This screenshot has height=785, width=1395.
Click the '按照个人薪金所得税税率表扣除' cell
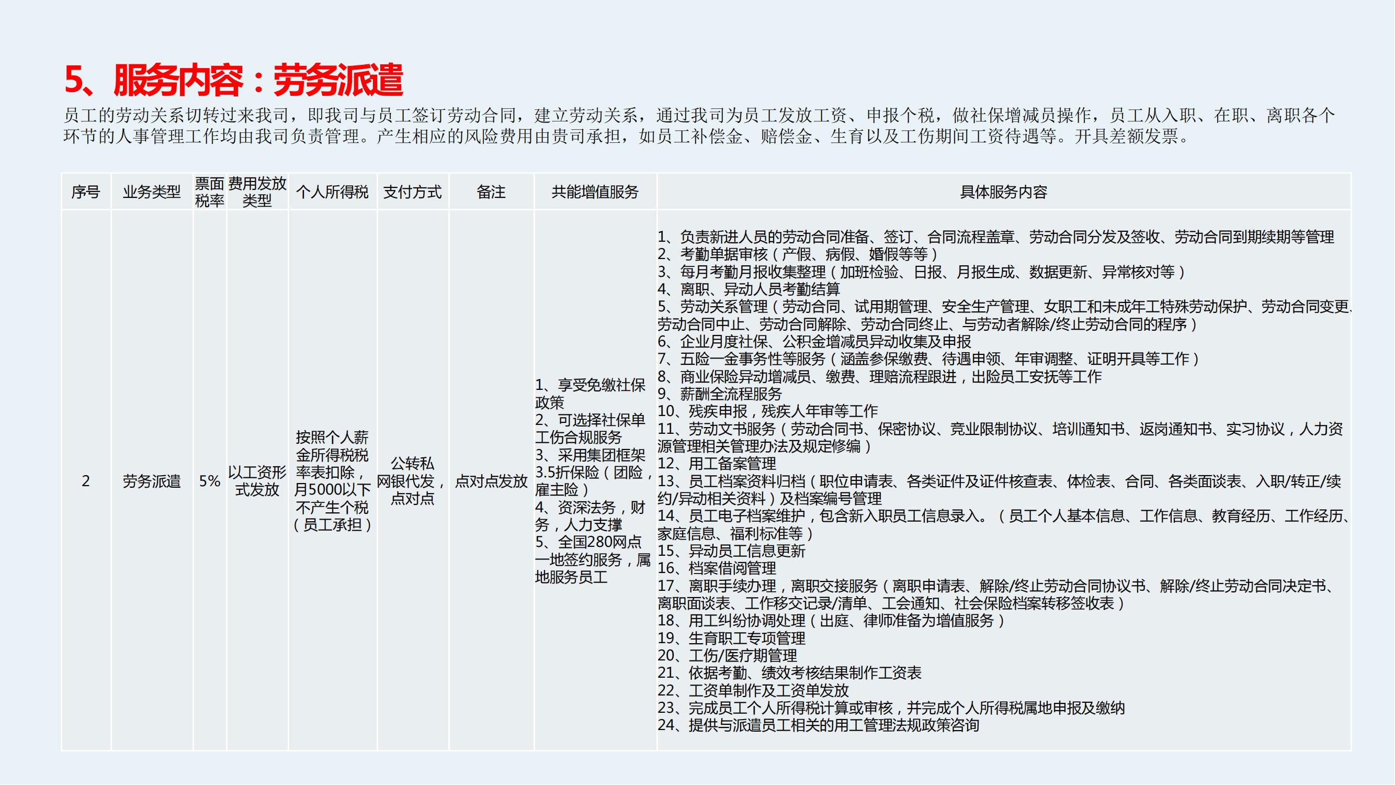[x=332, y=480]
